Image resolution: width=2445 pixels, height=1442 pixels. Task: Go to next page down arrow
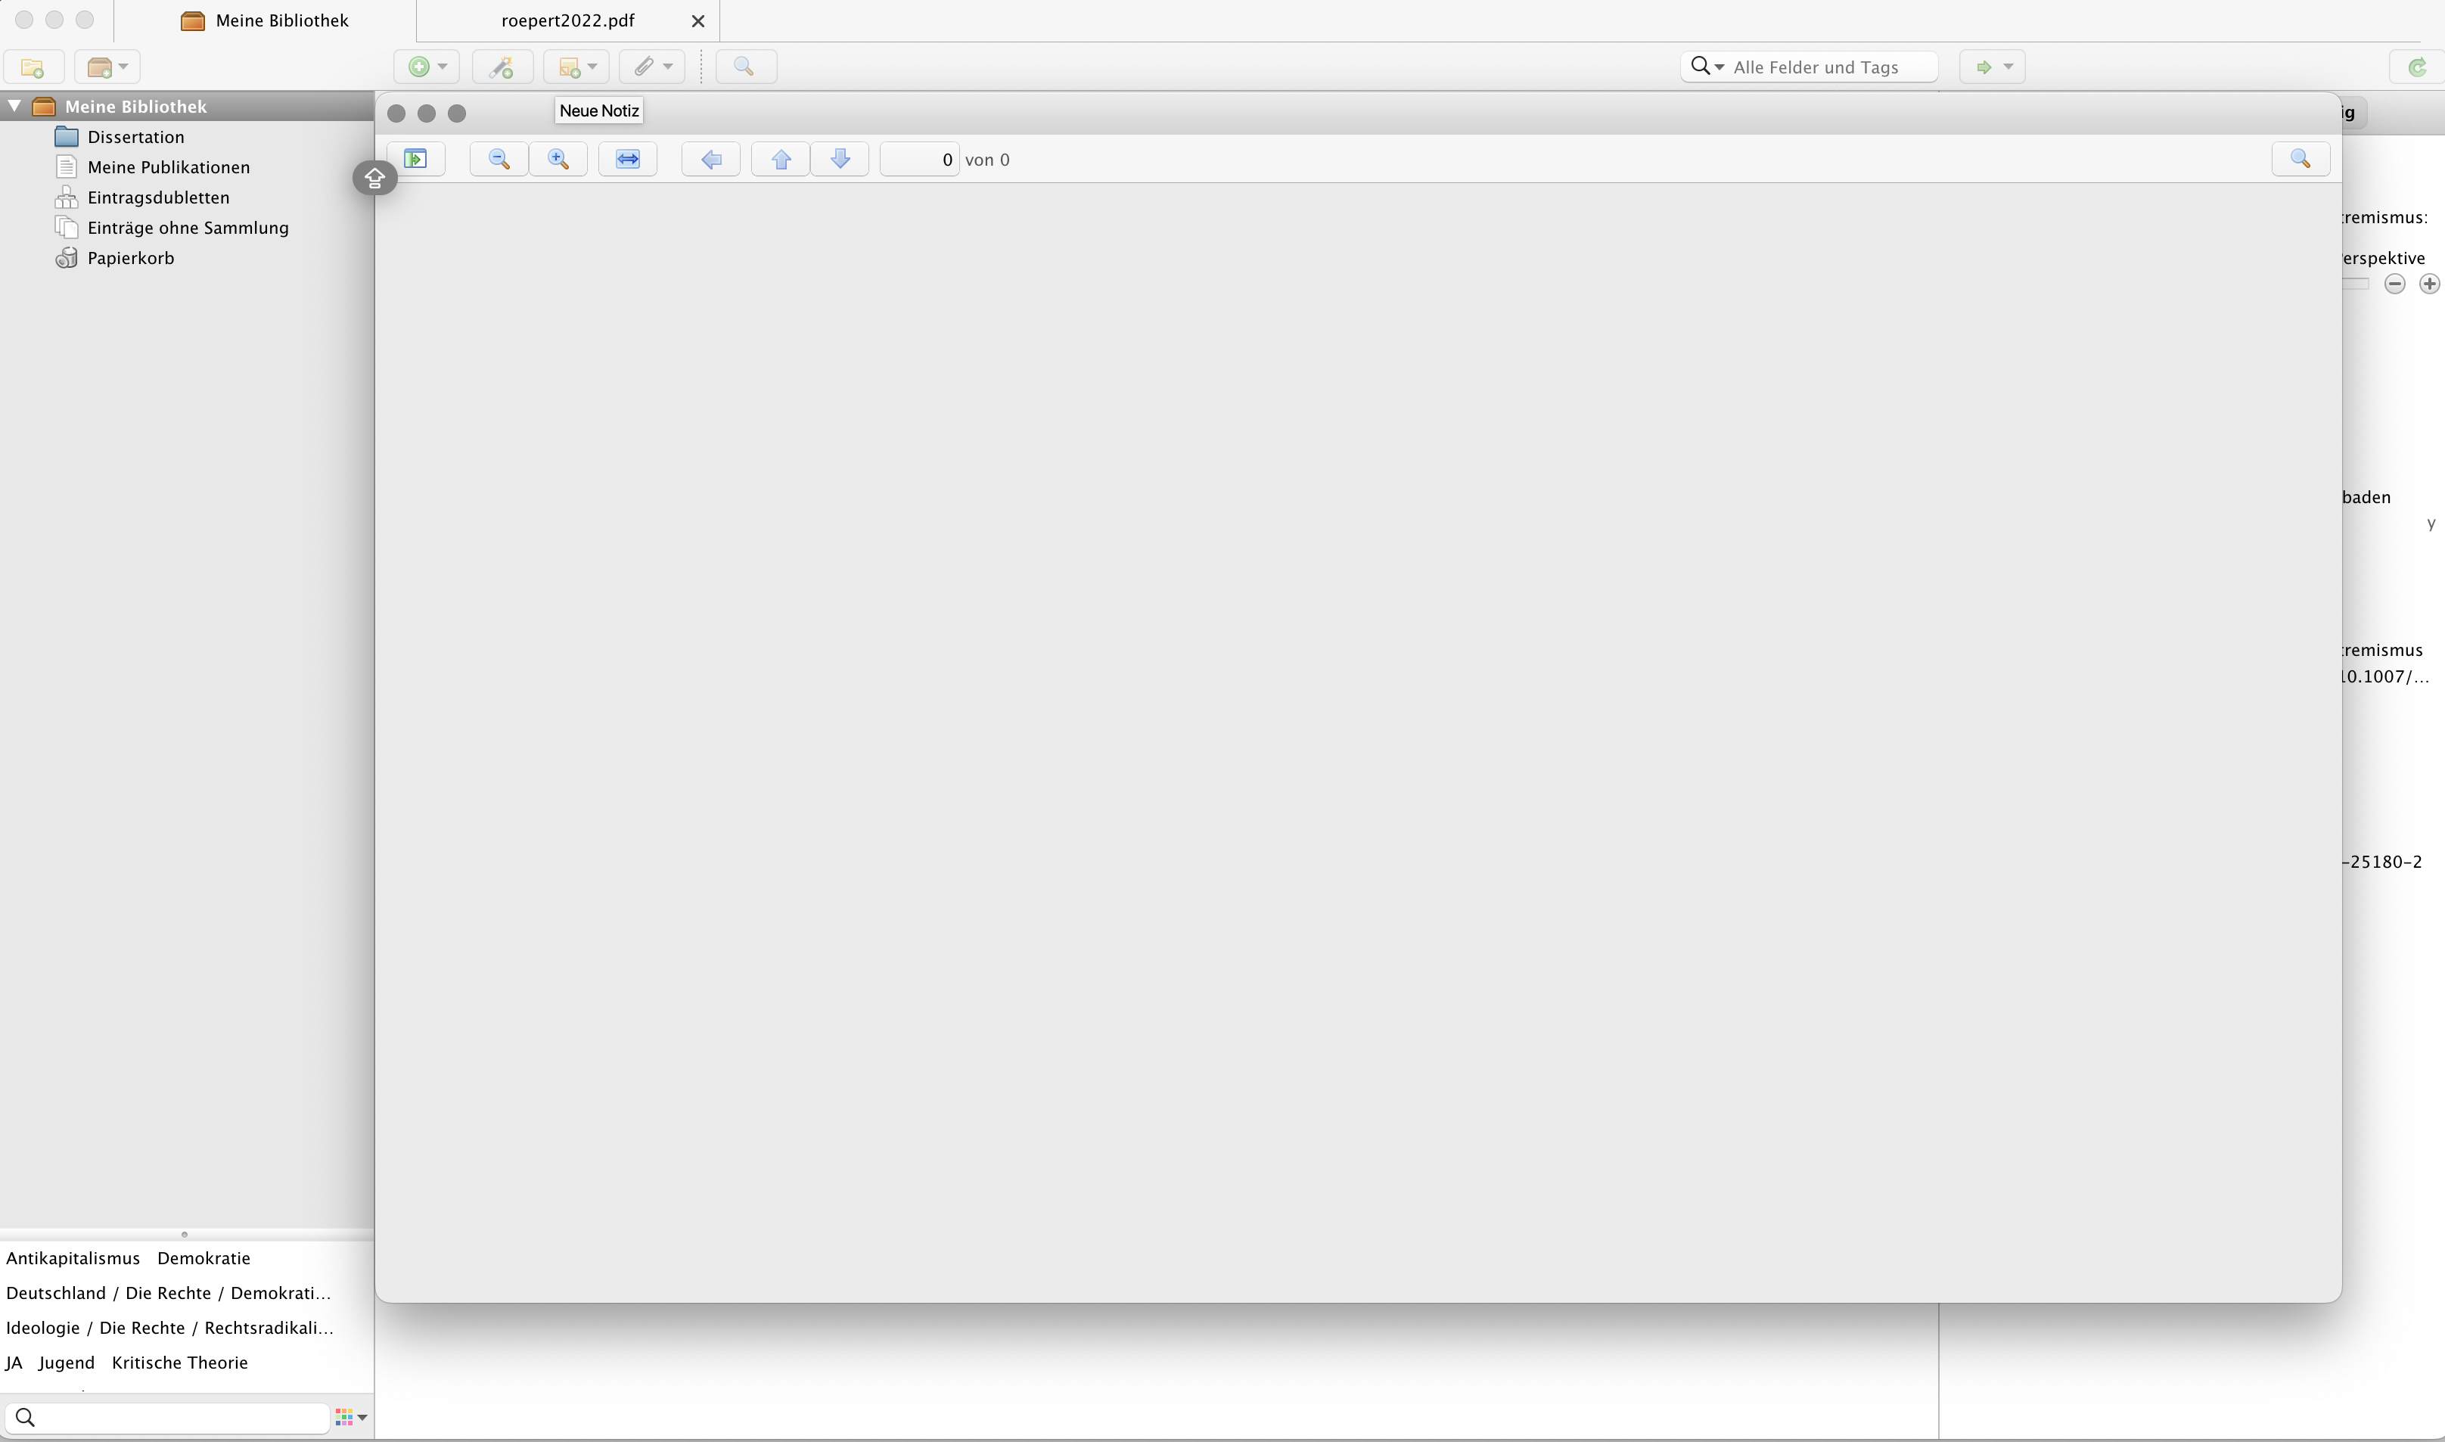coord(840,160)
